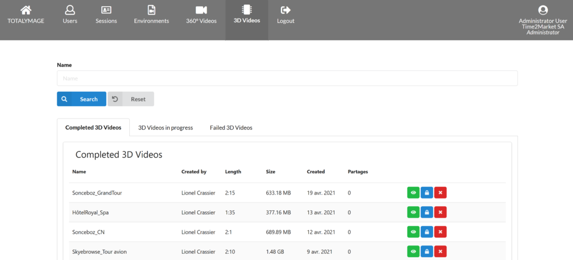Select the Skyebrowse_Tour avion video name
Viewport: 573px width, 260px height.
click(100, 252)
